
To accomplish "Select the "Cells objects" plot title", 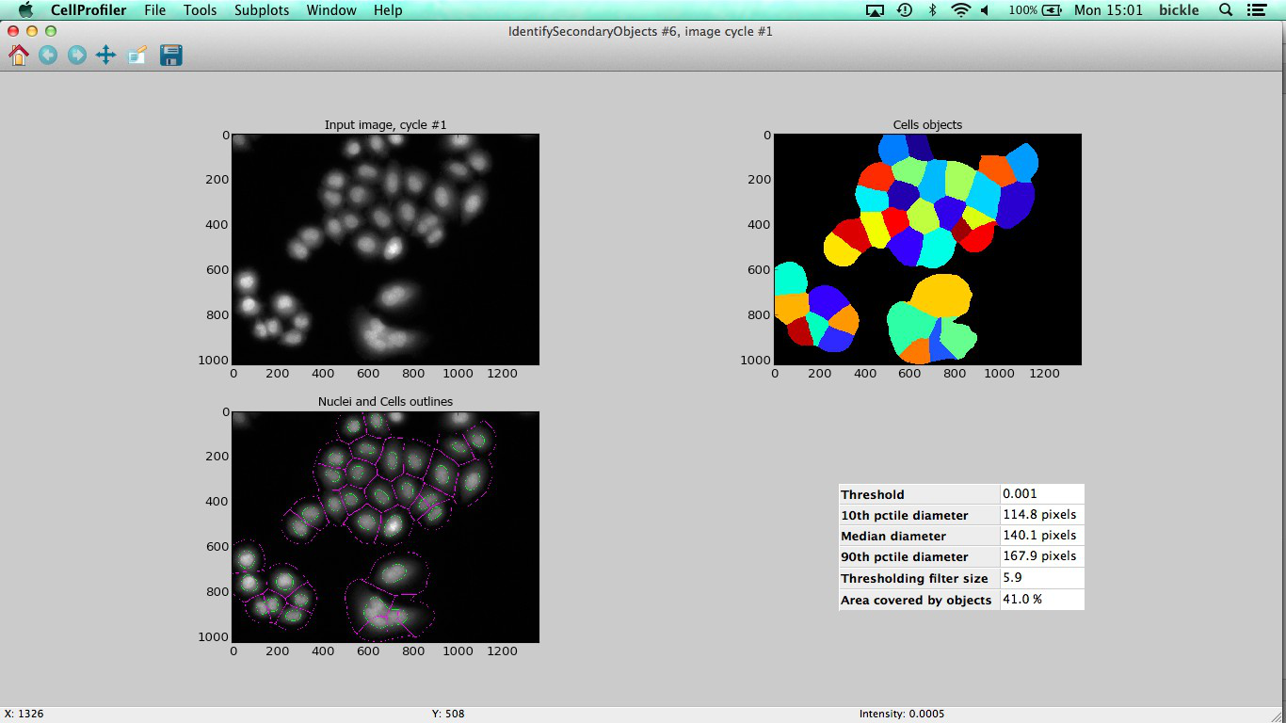I will [927, 124].
